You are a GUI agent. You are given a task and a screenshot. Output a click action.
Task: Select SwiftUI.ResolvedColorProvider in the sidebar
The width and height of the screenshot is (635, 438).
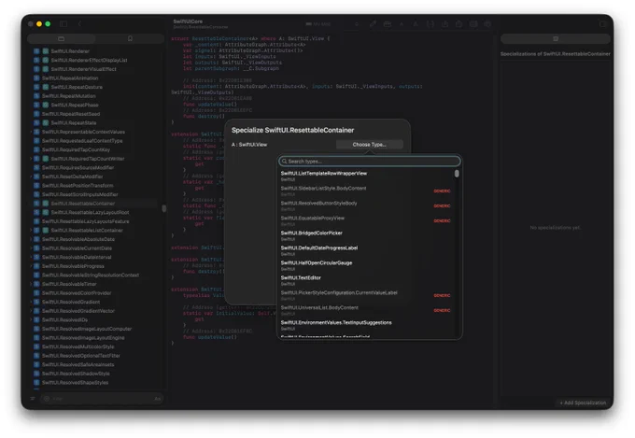click(92, 293)
